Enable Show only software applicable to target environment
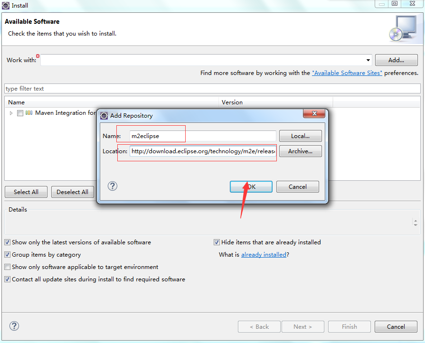 click(8, 267)
